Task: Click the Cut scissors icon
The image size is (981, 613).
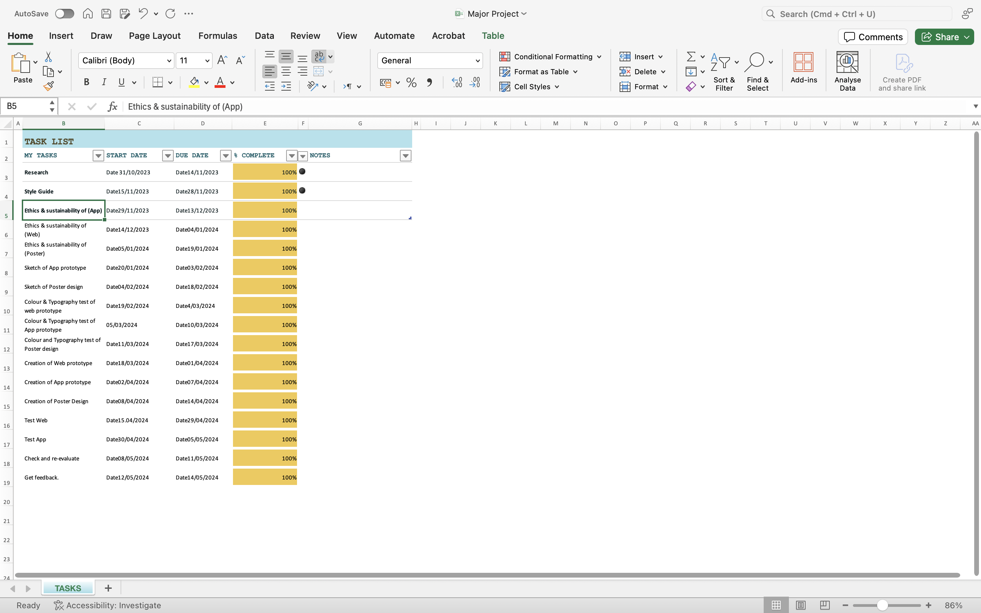Action: coord(48,56)
